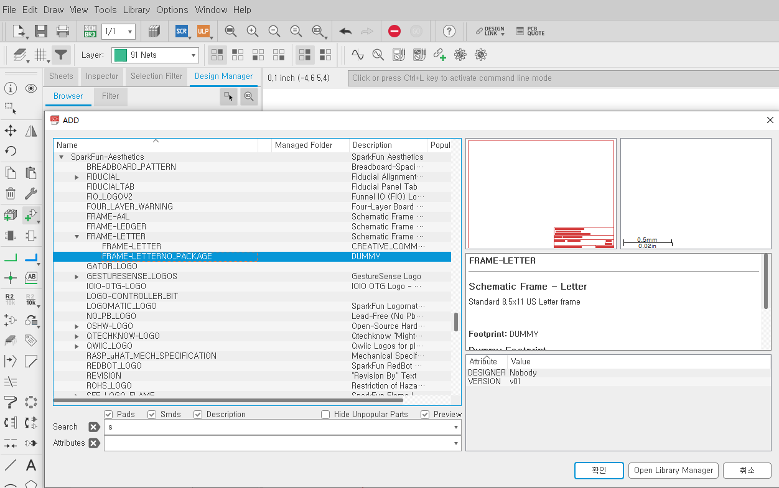
Task: Sort by the Name column header
Action: click(156, 145)
